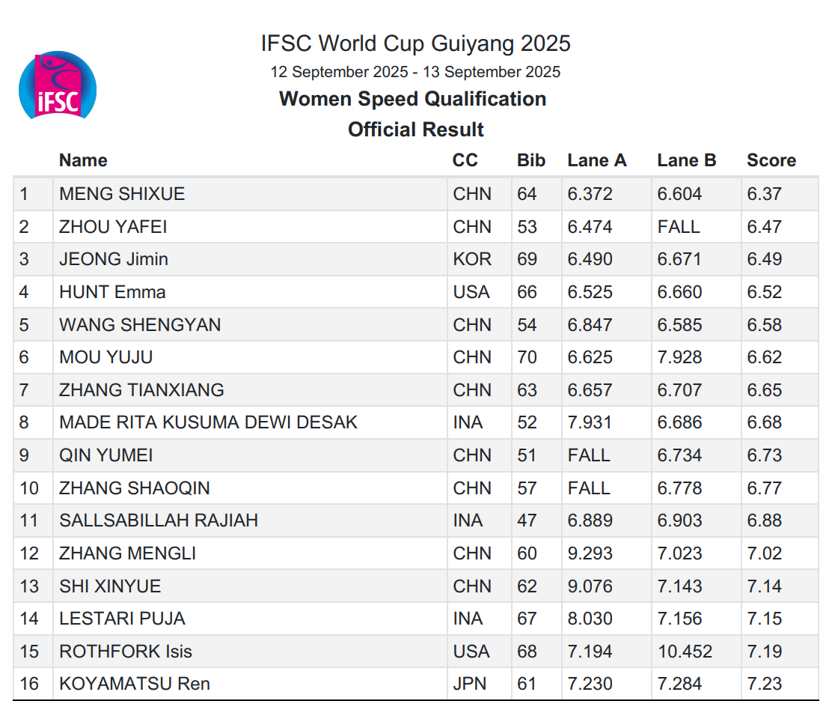
Task: Click the Bib column header
Action: coord(531,160)
